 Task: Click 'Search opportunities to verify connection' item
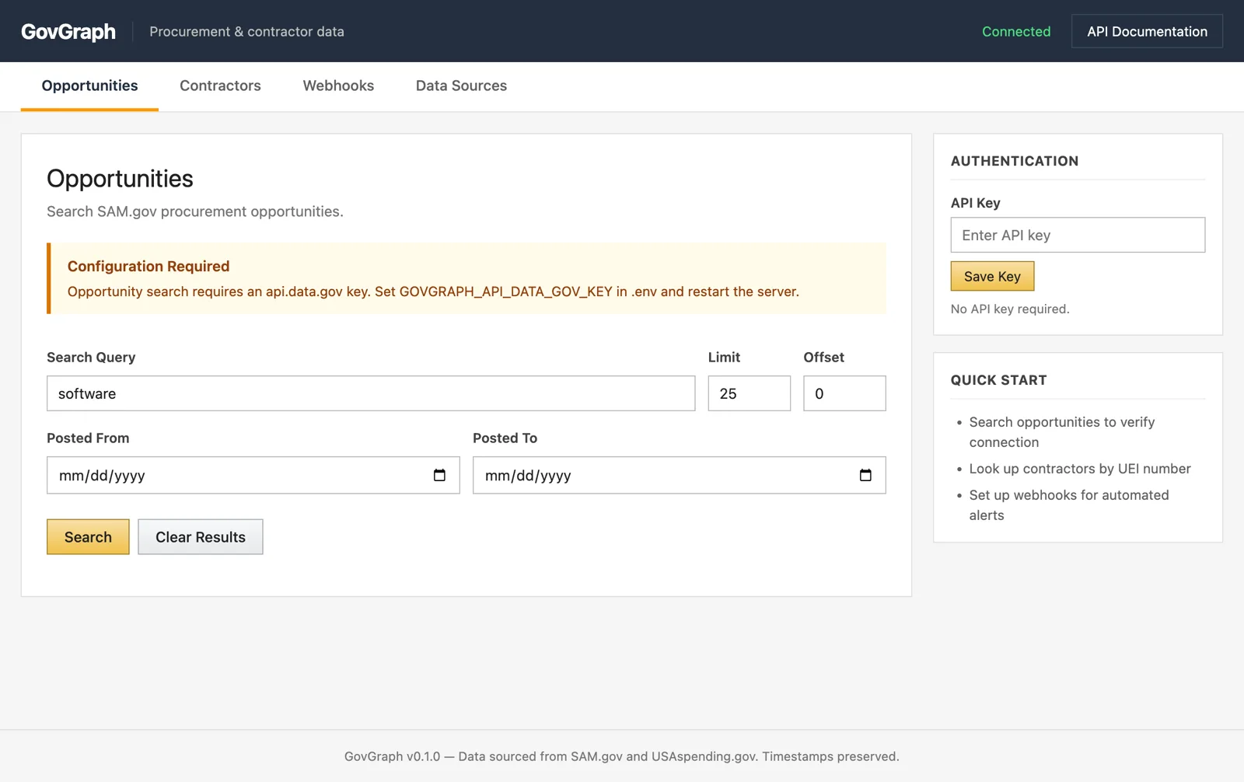click(x=1062, y=432)
